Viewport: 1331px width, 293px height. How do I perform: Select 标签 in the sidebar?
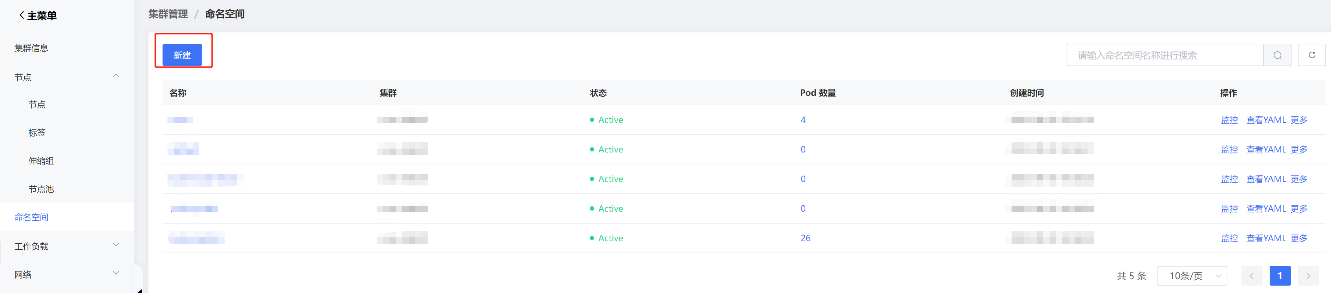(37, 133)
